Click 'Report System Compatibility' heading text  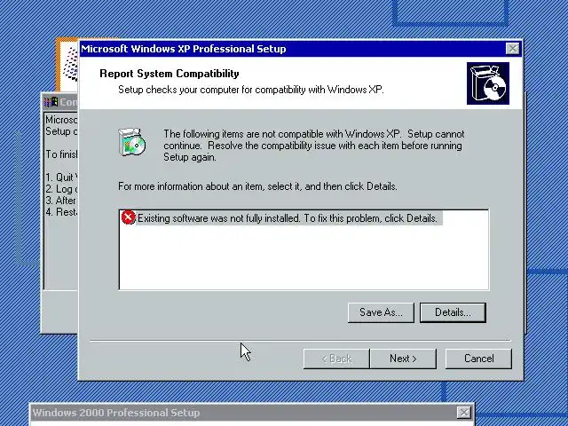(x=170, y=74)
